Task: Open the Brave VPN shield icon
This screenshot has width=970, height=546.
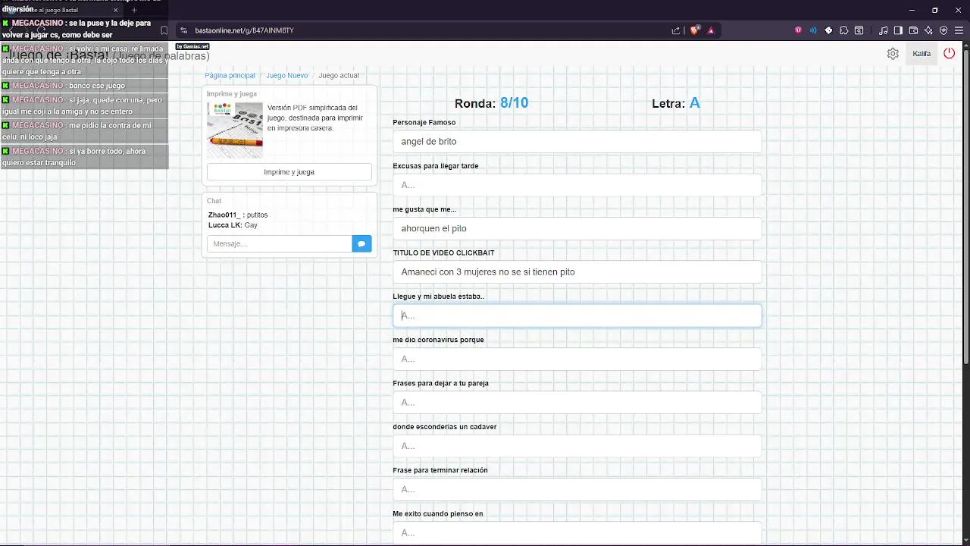Action: 943,30
